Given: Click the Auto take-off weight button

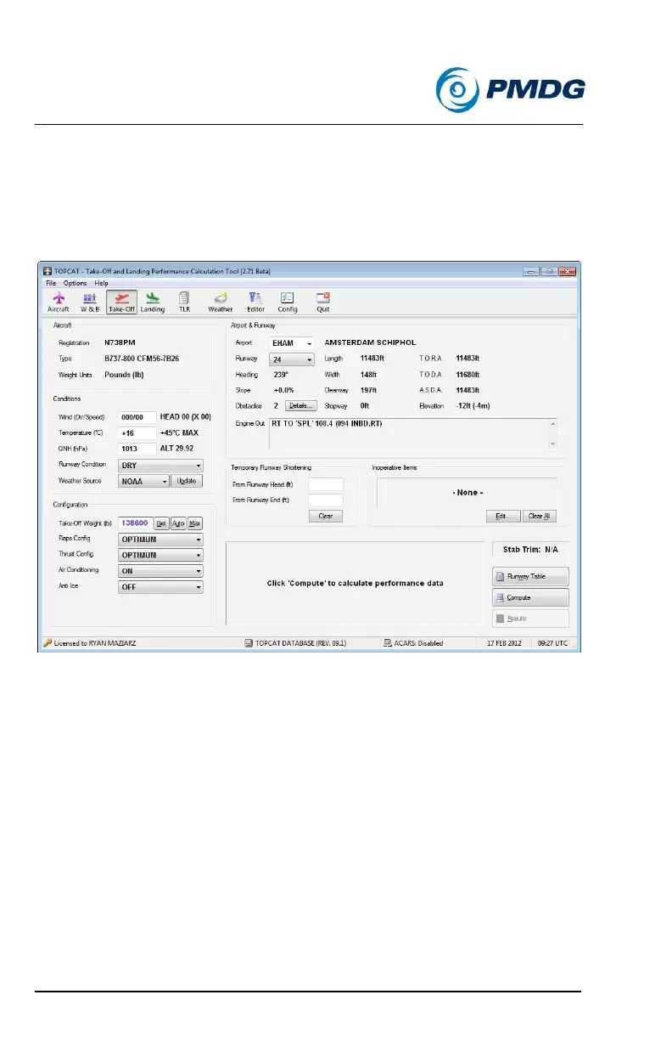Looking at the screenshot, I should (178, 523).
